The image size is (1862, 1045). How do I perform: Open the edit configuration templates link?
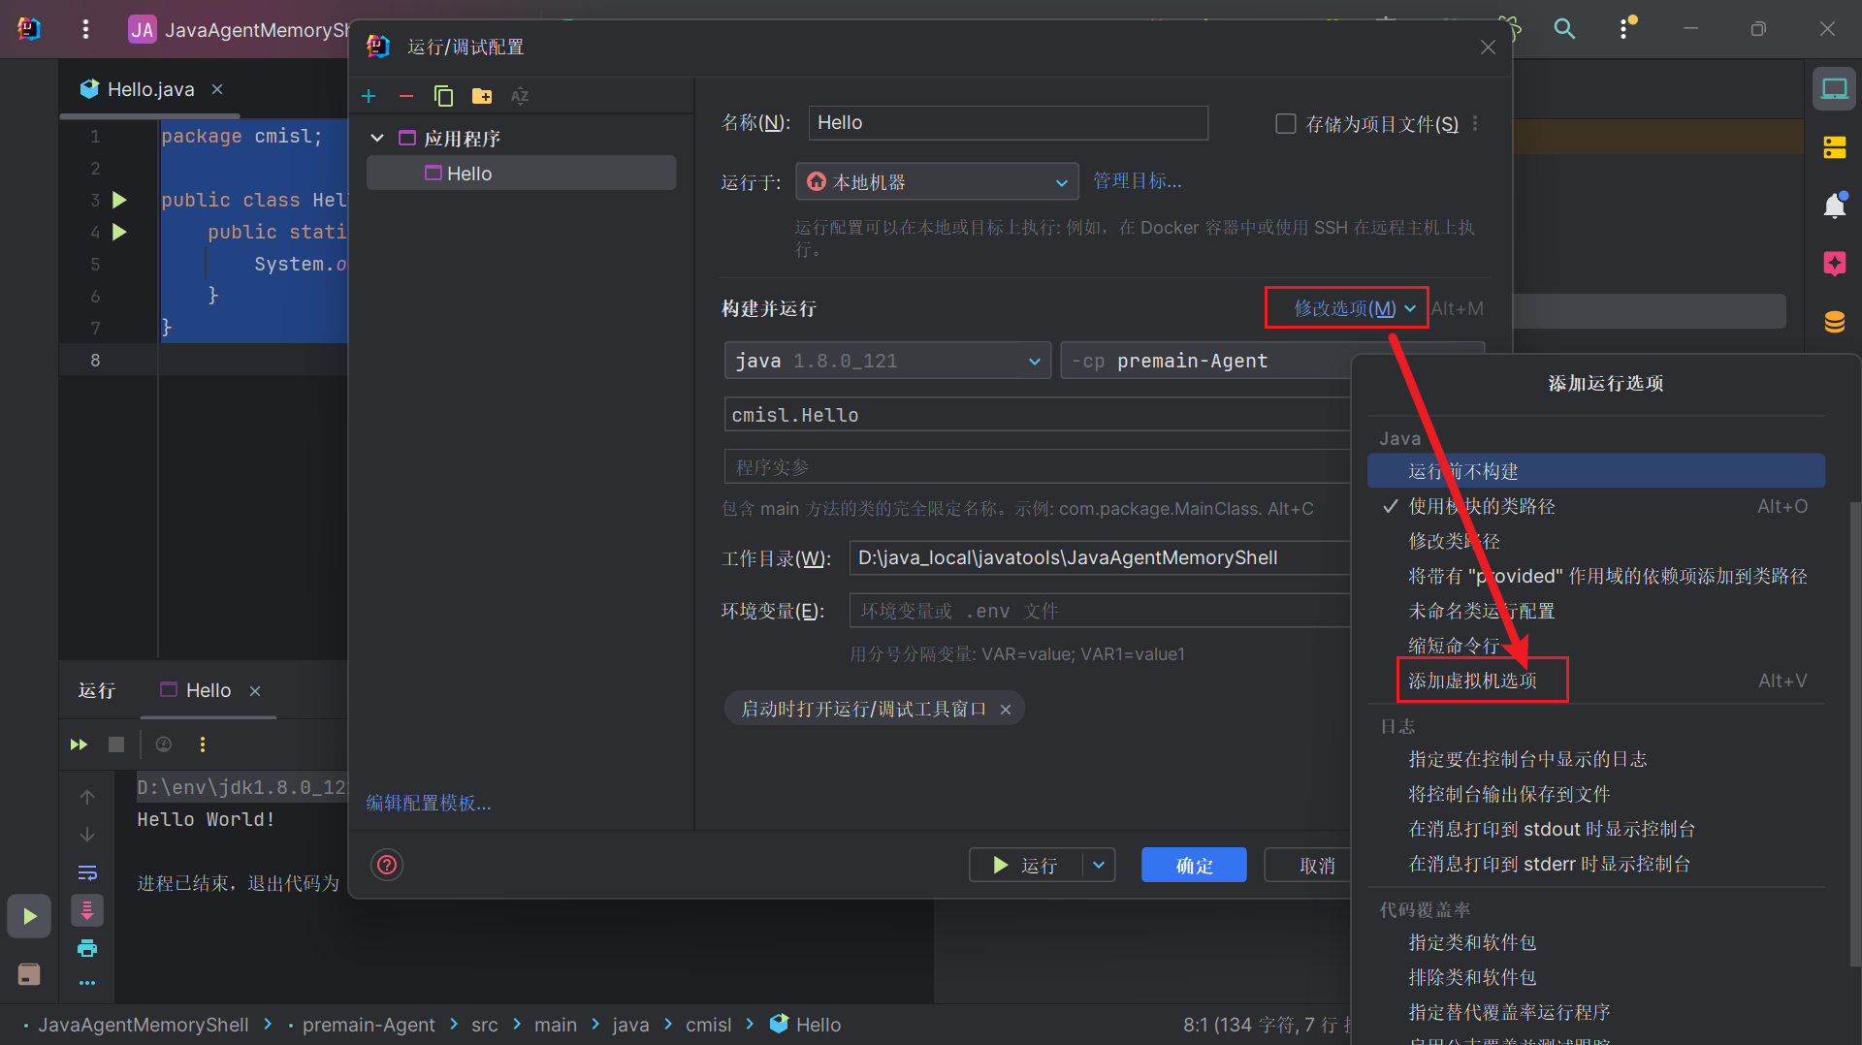(429, 803)
